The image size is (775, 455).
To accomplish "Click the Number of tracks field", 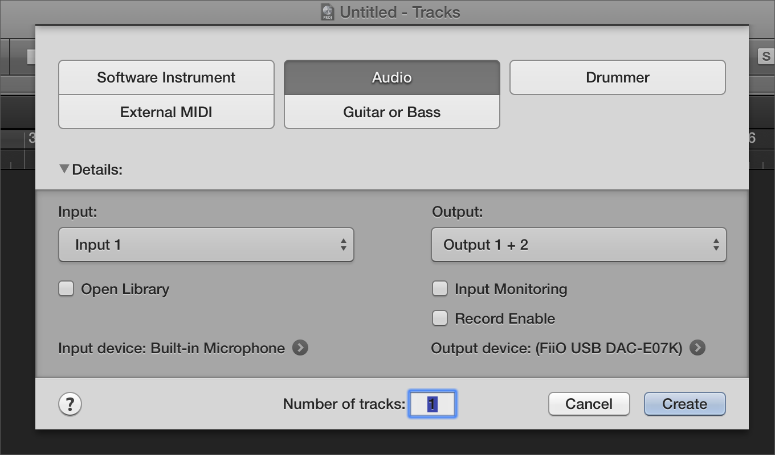I will point(433,404).
